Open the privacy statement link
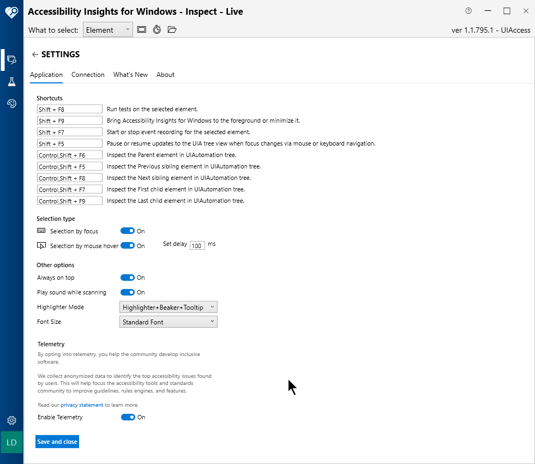Screen dimensions: 535x464 [82, 405]
